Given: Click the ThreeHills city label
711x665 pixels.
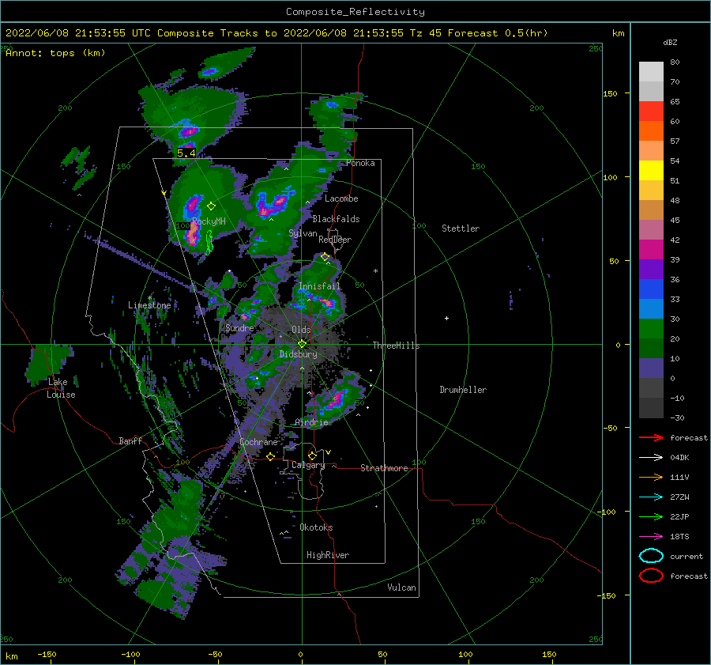Looking at the screenshot, I should point(396,346).
